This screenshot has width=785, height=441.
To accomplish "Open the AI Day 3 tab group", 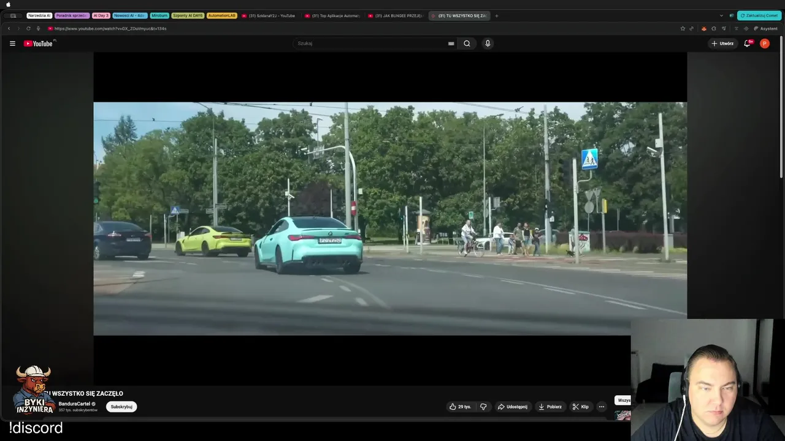I will 101,15.
